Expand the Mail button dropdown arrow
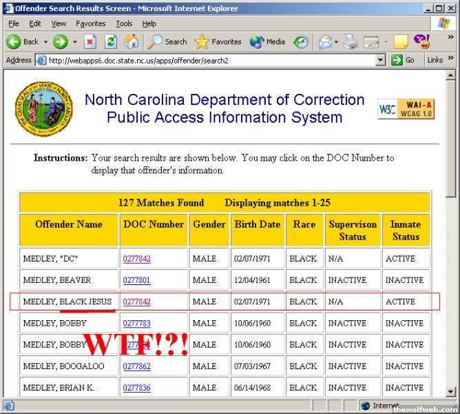This screenshot has width=460, height=414. click(x=336, y=41)
